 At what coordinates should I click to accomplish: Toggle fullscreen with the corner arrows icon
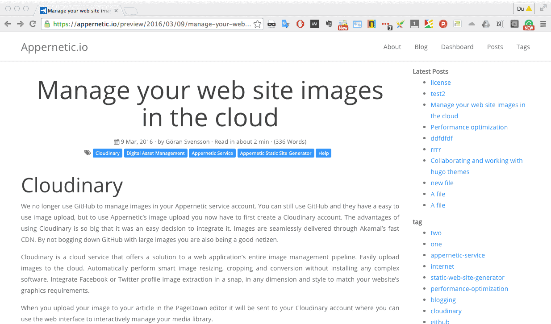543,8
